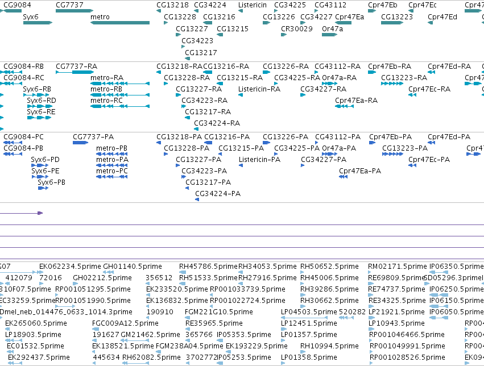Image resolution: width=484 pixels, height=366 pixels.
Task: Click the Dmel_neb_014476_0633_1014.3prime label
Action: tap(66, 312)
